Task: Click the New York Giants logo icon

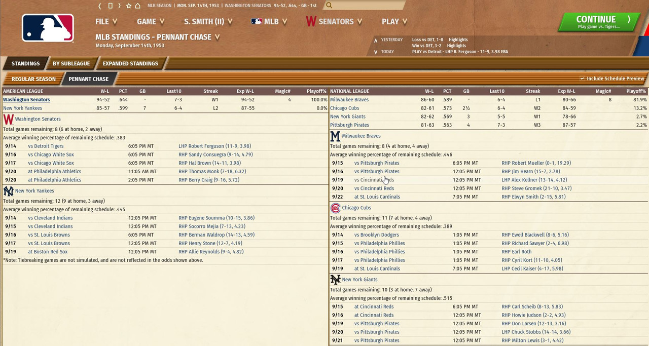Action: [x=335, y=280]
